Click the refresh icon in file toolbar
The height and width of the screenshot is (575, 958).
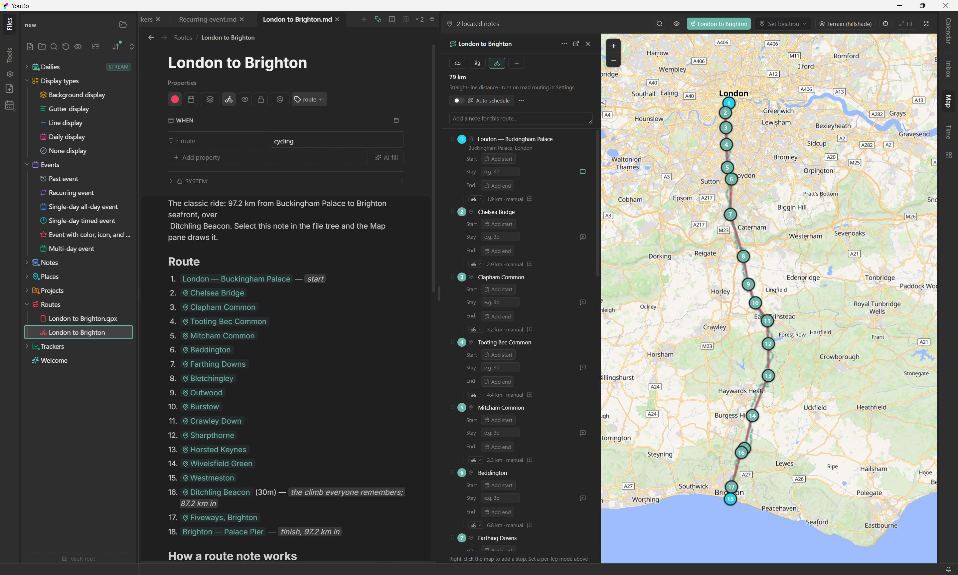(66, 47)
